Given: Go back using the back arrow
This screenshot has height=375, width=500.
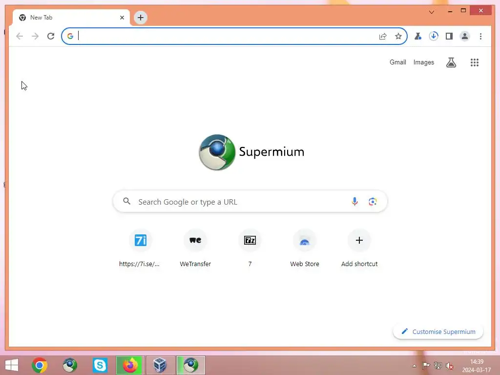Looking at the screenshot, I should click(20, 36).
